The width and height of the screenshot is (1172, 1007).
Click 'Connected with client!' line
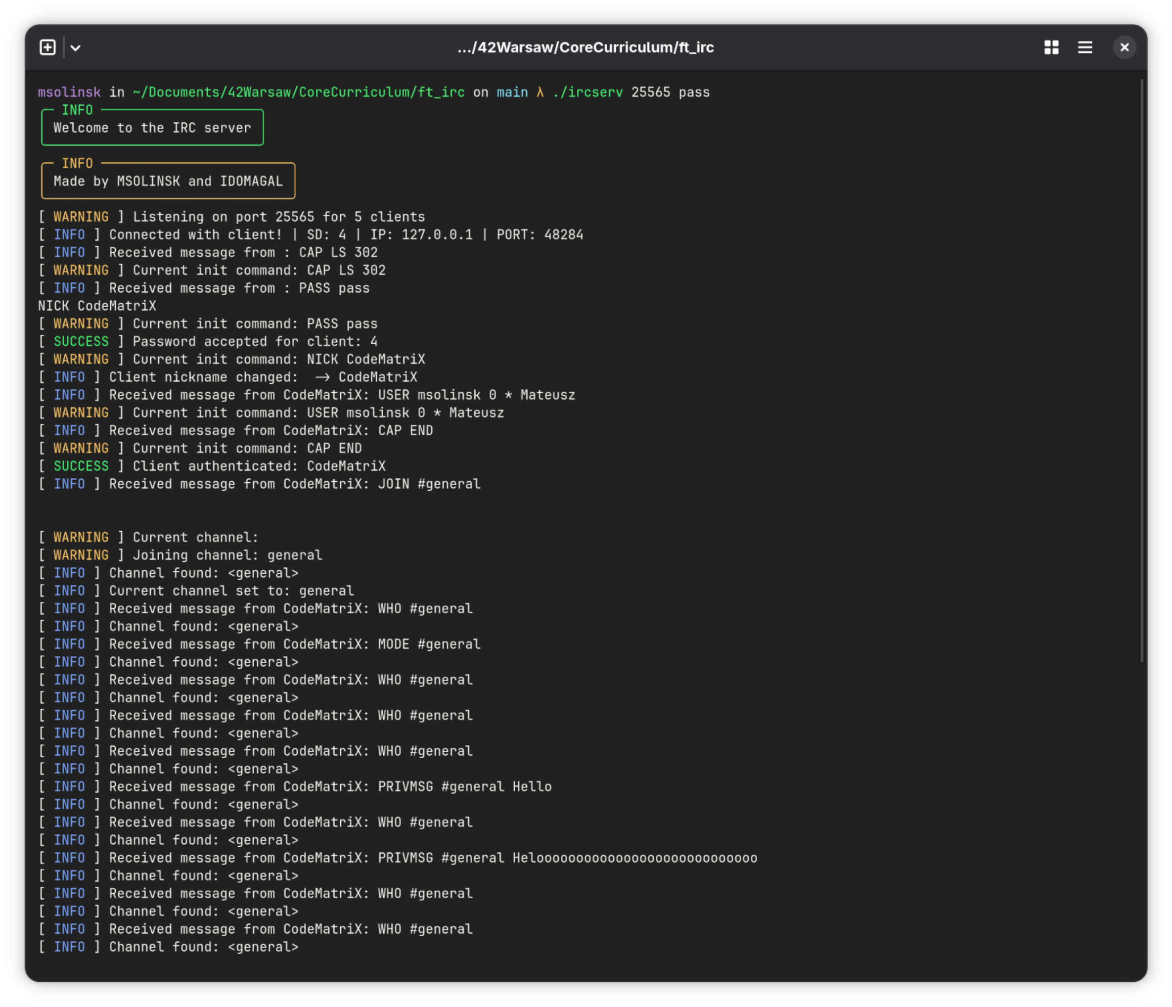(x=311, y=235)
